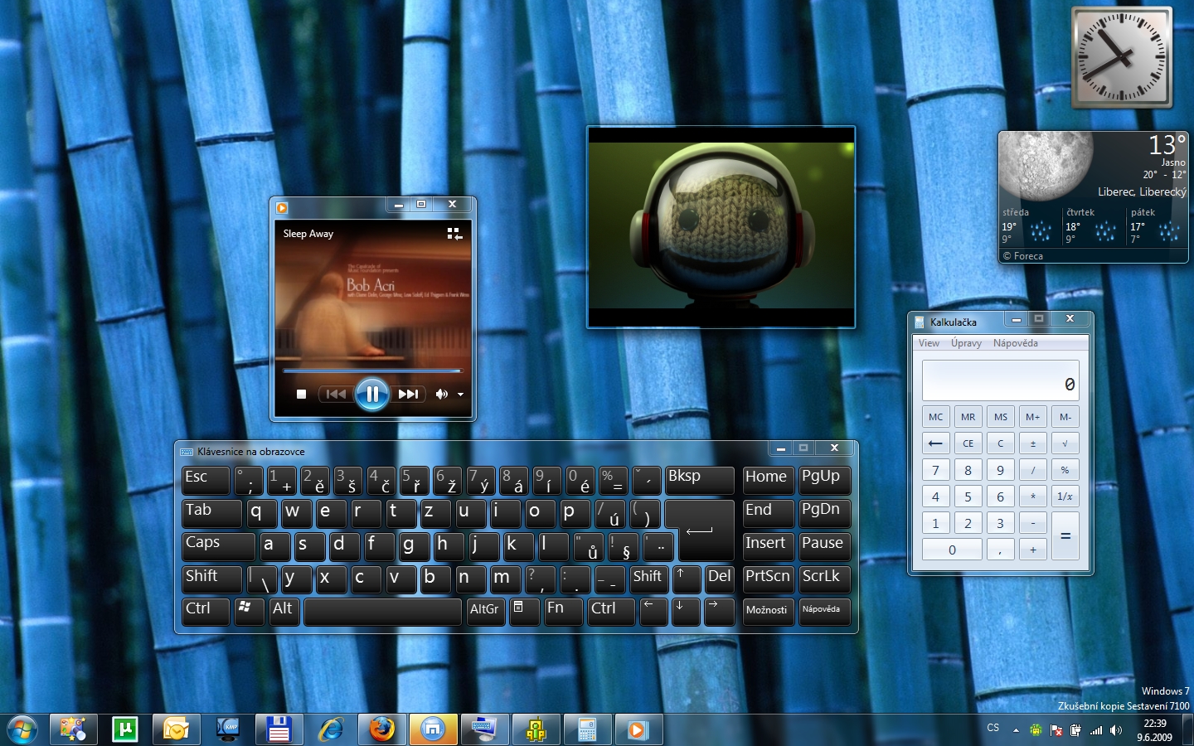
Task: Click the spacebar on the on-screen keyboard
Action: point(383,611)
